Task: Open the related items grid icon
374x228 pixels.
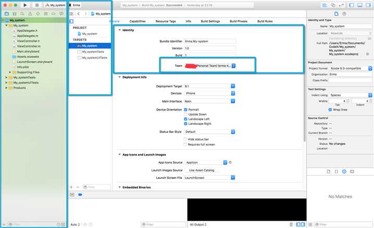Action: 71,14
